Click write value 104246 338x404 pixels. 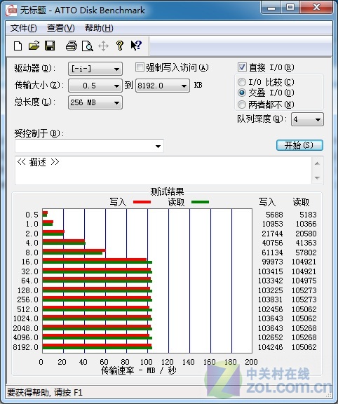[x=270, y=347]
